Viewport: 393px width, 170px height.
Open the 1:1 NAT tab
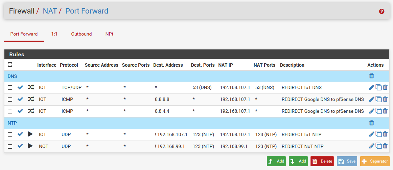(x=54, y=34)
